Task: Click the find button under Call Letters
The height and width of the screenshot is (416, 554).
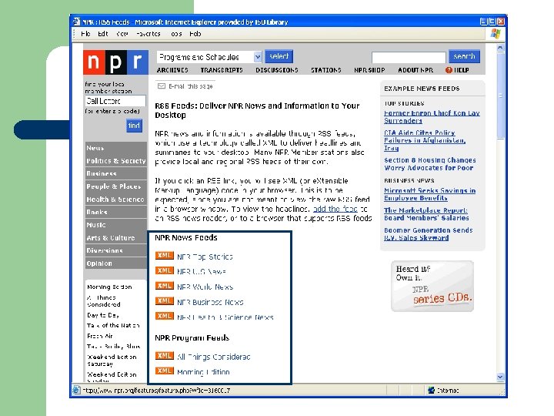Action: tap(134, 126)
